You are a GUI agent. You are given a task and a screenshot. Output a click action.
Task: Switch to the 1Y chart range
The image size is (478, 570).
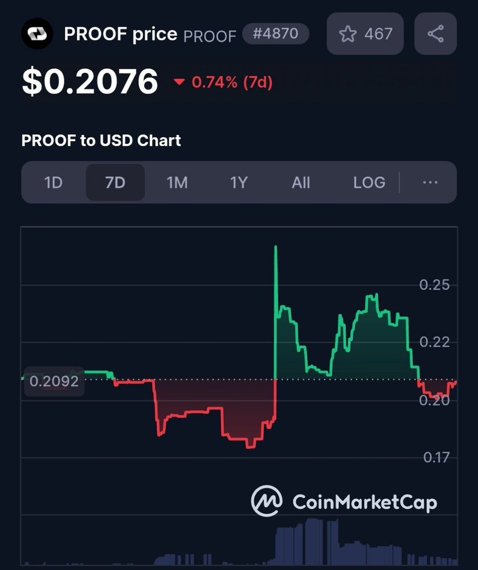239,182
